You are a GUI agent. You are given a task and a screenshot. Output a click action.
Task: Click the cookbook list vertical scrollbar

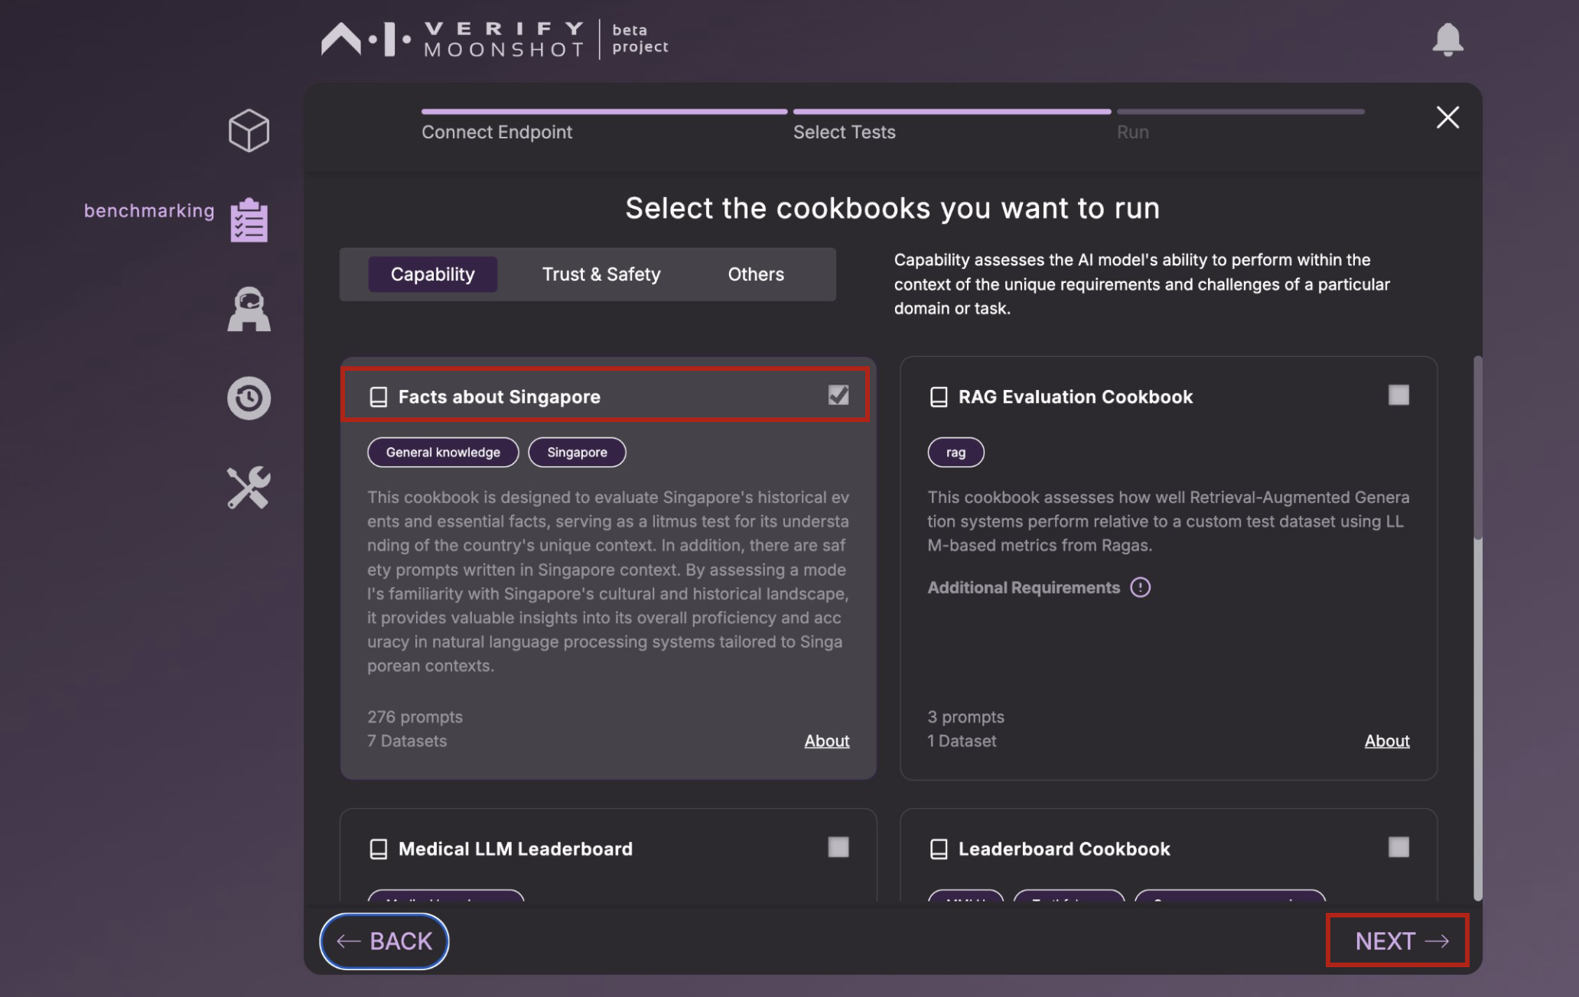(1478, 627)
